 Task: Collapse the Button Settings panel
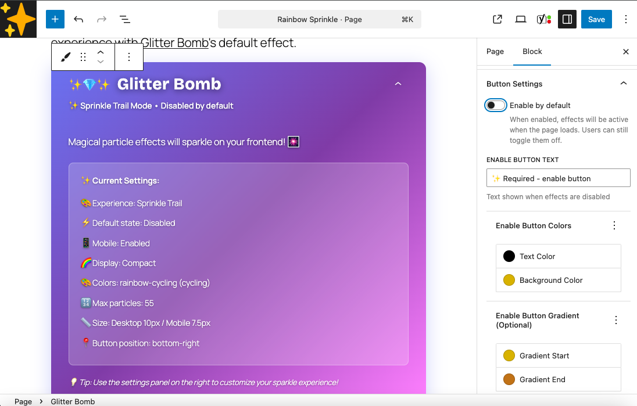[x=623, y=84]
